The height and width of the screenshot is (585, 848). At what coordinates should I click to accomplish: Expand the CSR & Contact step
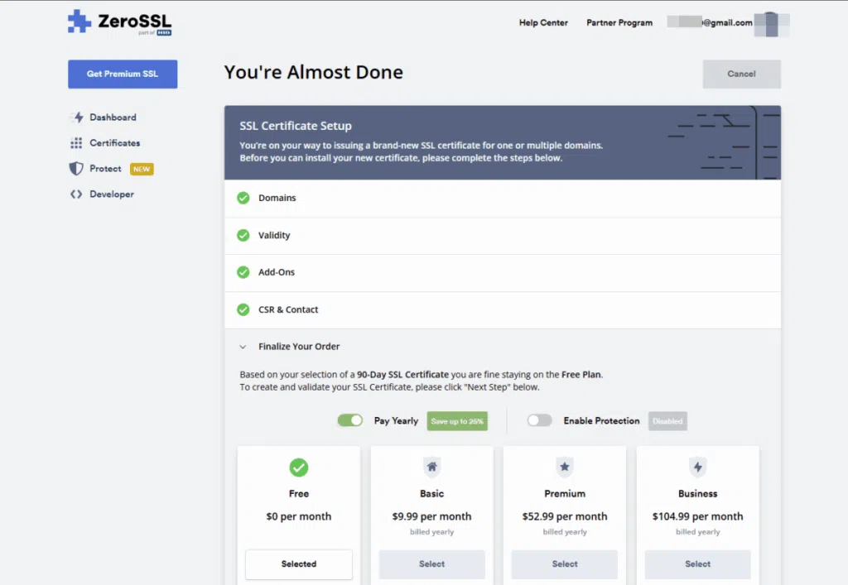click(x=288, y=309)
